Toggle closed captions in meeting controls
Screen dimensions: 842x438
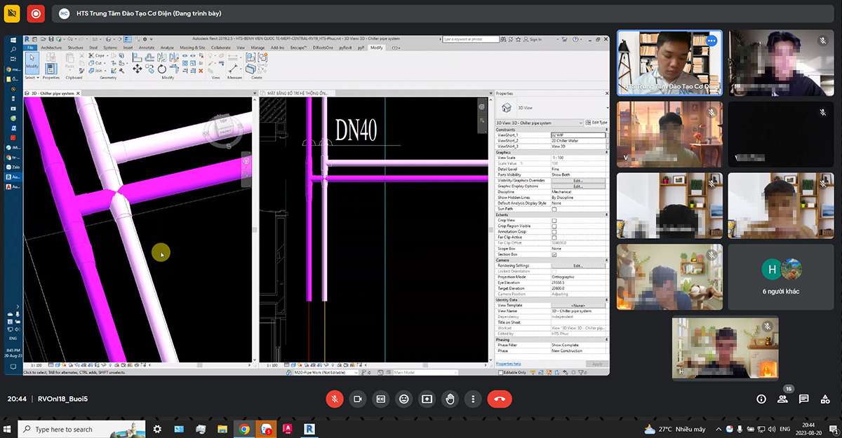coord(380,399)
